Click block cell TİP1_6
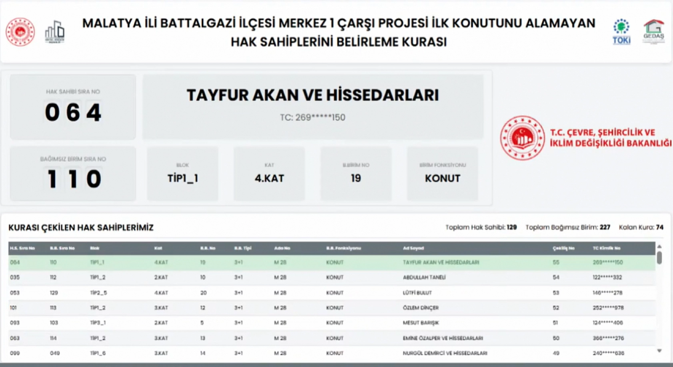Image resolution: width=673 pixels, height=367 pixels. click(x=98, y=353)
